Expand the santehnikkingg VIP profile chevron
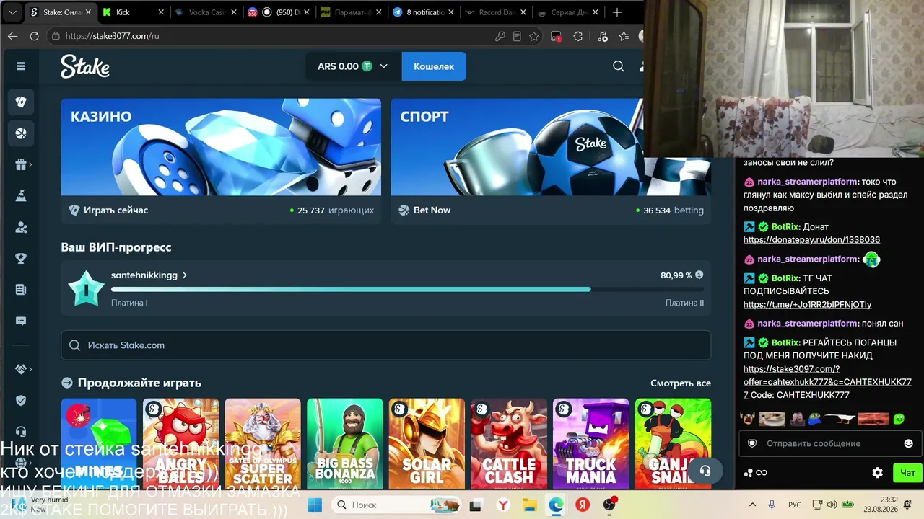This screenshot has height=519, width=924. point(185,275)
